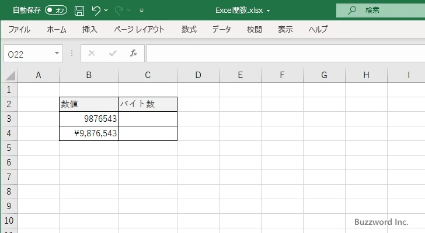Select row 7 header
This screenshot has height=233, width=425.
[x=9, y=177]
